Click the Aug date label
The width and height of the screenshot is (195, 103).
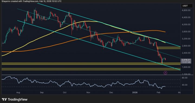pyautogui.click(x=18, y=92)
